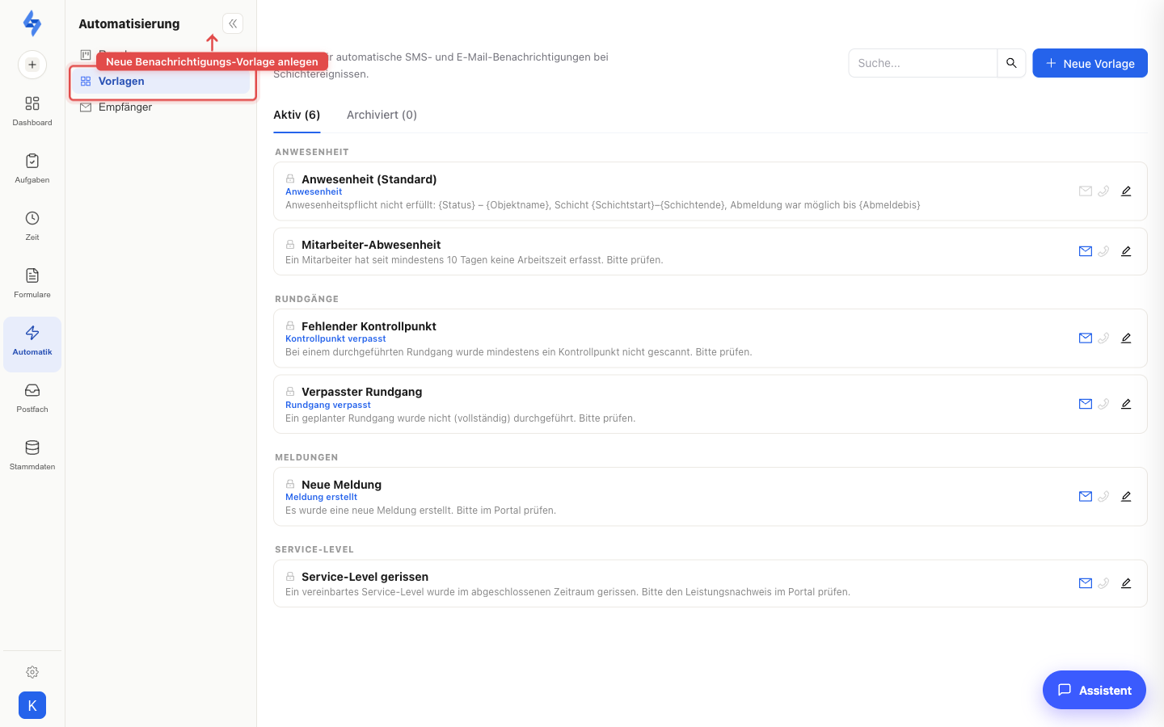Toggle email for Neue Meldung
Image resolution: width=1164 pixels, height=727 pixels.
click(x=1086, y=497)
